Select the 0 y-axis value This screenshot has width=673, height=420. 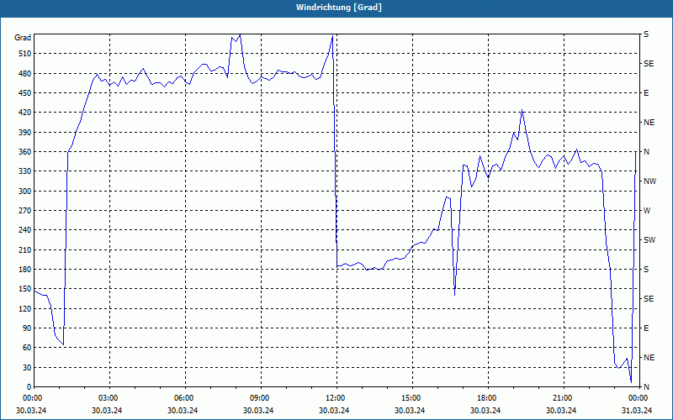coord(29,387)
